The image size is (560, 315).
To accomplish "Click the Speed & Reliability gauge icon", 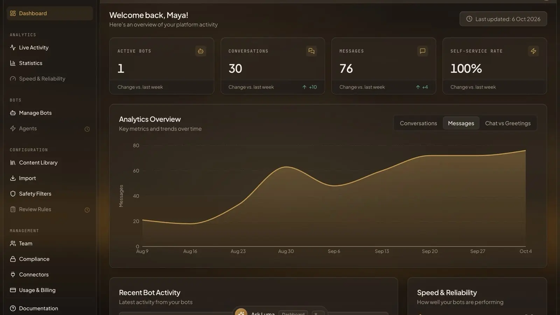I will (13, 79).
